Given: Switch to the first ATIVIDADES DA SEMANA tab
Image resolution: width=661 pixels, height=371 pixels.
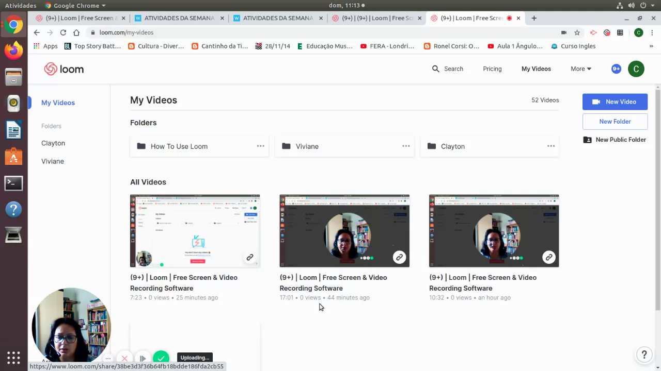Looking at the screenshot, I should 179,18.
